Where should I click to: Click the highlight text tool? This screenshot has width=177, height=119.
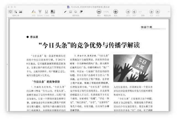click(x=33, y=12)
